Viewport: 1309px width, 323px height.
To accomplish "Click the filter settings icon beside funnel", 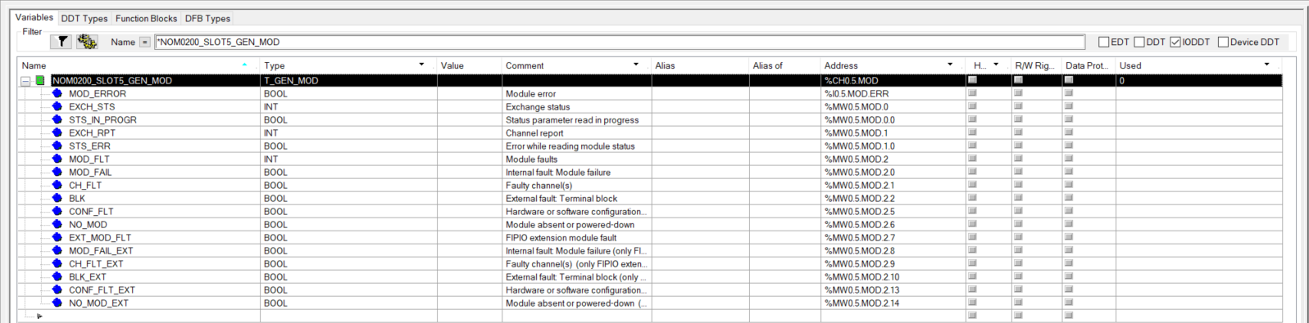I will 86,42.
